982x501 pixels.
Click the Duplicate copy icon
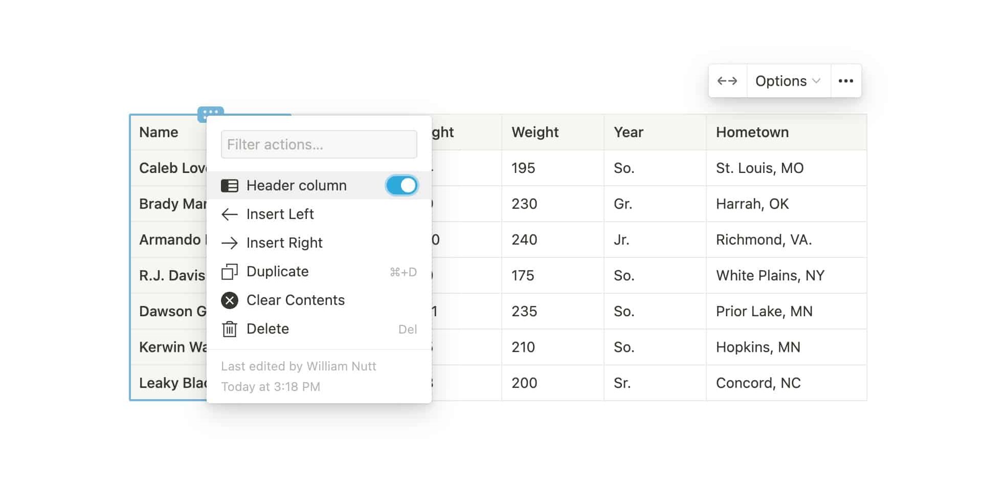pos(230,271)
